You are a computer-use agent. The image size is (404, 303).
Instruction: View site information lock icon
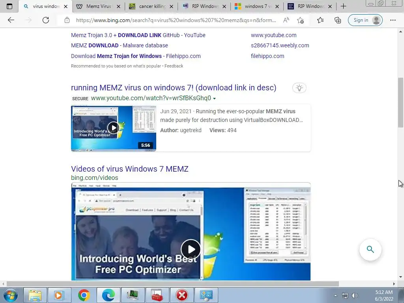click(x=67, y=20)
